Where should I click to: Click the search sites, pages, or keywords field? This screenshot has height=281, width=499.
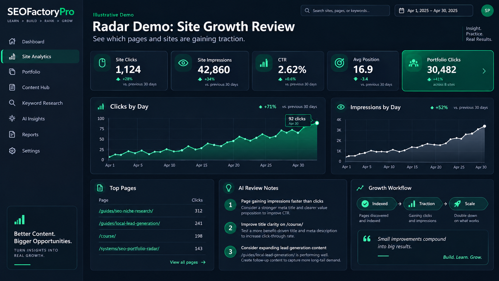pyautogui.click(x=345, y=10)
